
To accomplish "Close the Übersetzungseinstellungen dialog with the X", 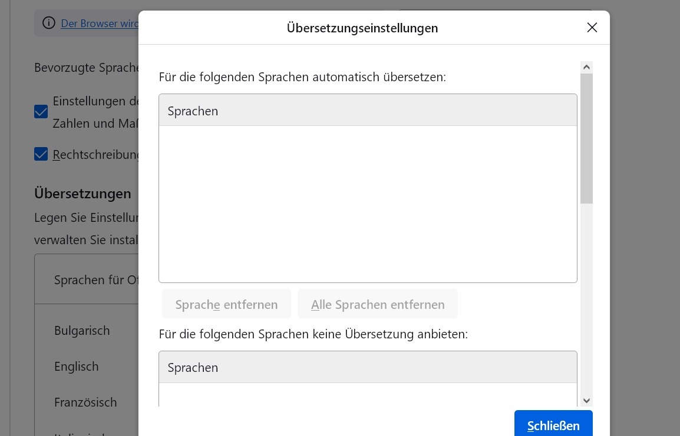I will pyautogui.click(x=592, y=28).
